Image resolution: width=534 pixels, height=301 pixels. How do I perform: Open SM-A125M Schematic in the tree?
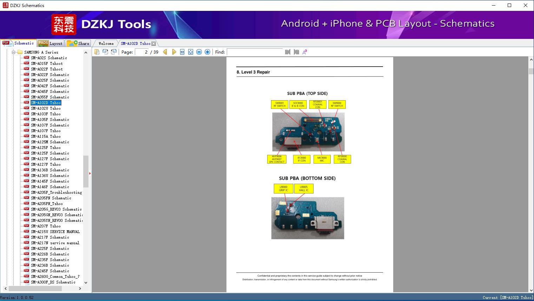pos(50,142)
